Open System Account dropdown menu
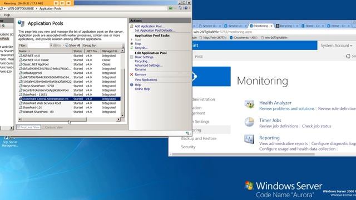The image size is (356, 200). click(x=336, y=46)
